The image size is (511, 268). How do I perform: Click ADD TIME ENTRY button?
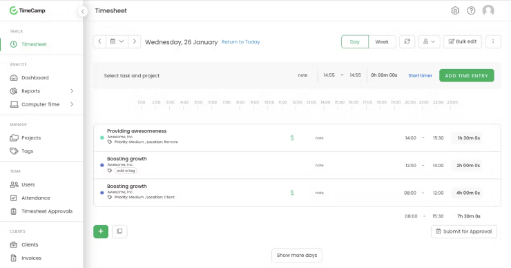point(466,76)
